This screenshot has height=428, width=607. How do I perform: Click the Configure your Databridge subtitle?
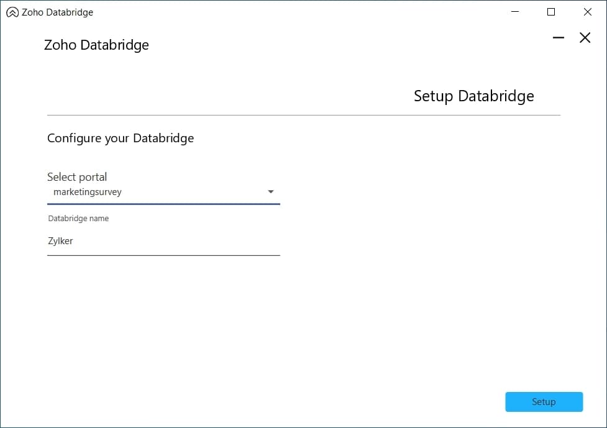(121, 138)
